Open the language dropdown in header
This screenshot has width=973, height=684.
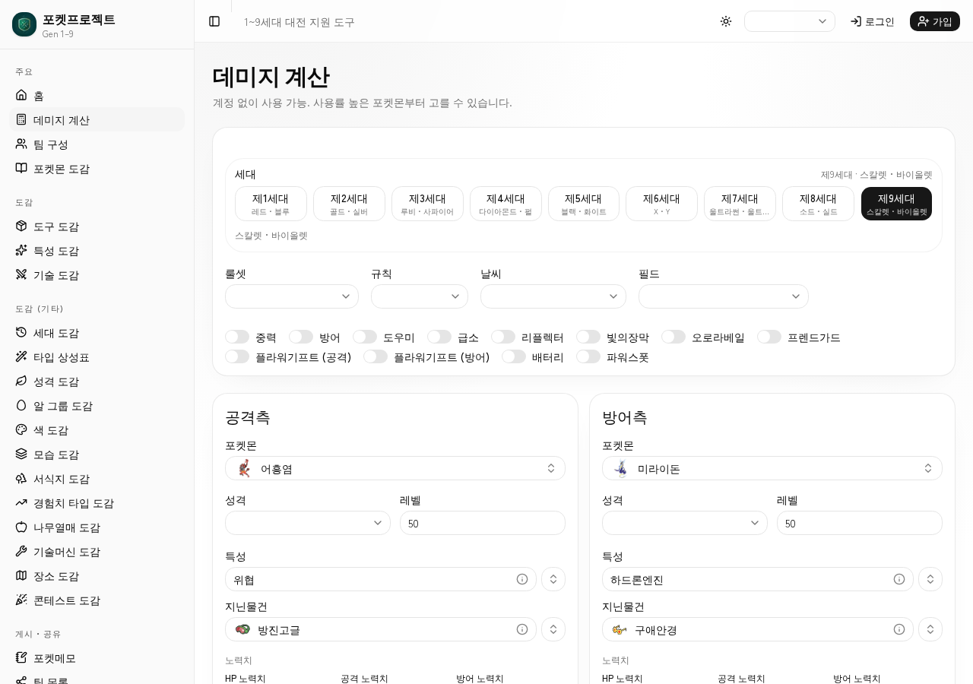click(790, 21)
